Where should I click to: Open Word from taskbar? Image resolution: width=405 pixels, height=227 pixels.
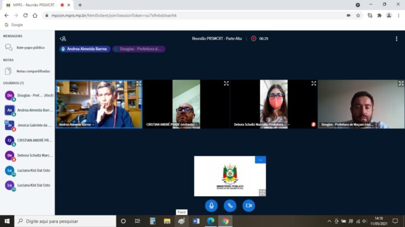pos(196,221)
